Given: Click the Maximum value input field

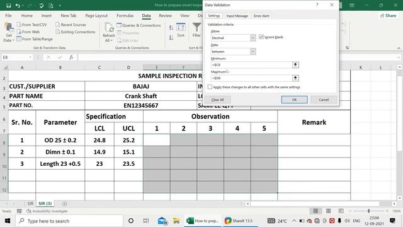Looking at the screenshot, I should pos(251,78).
